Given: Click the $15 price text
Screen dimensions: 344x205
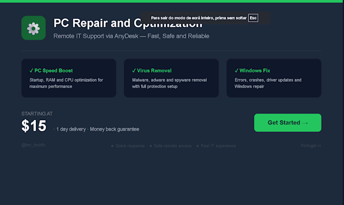Looking at the screenshot, I should click(34, 126).
